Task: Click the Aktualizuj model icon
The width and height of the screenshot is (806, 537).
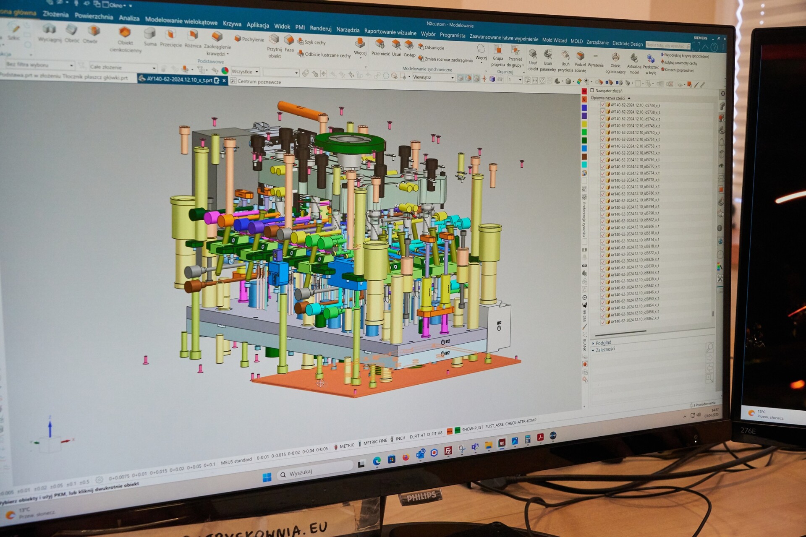Action: (634, 58)
